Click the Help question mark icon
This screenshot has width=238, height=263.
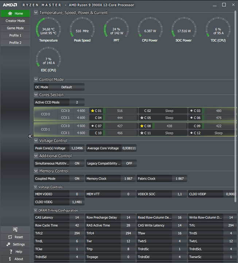coord(11,252)
